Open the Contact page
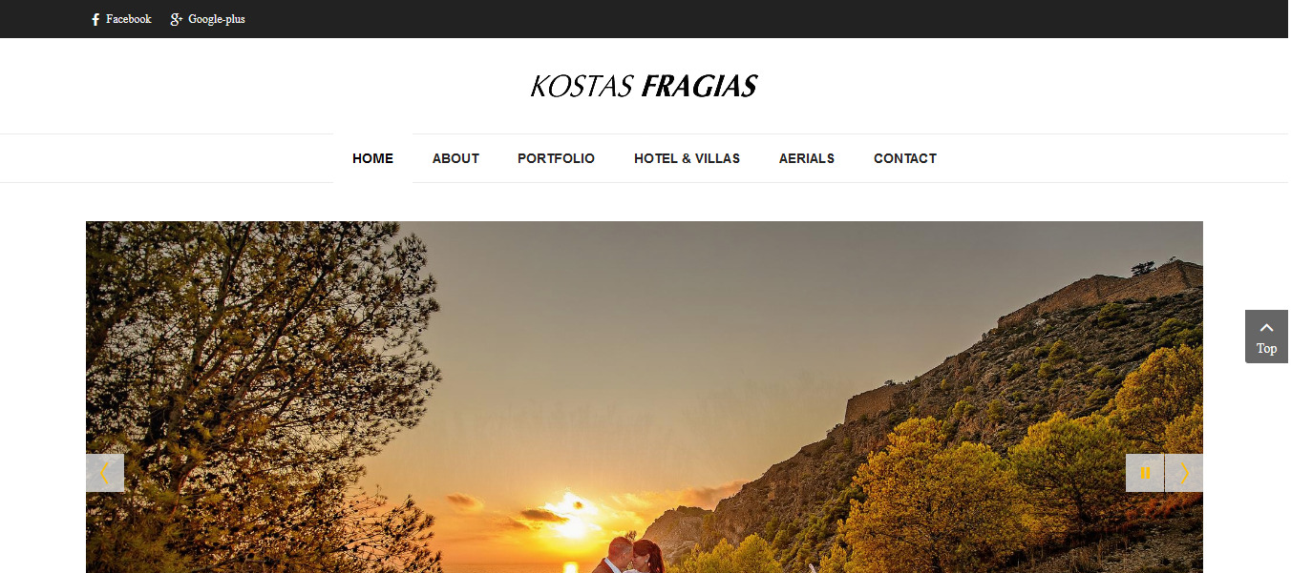 pos(905,158)
